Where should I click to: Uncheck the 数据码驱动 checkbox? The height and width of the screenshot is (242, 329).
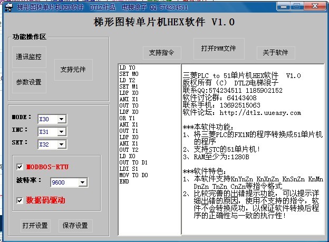[x=20, y=200]
